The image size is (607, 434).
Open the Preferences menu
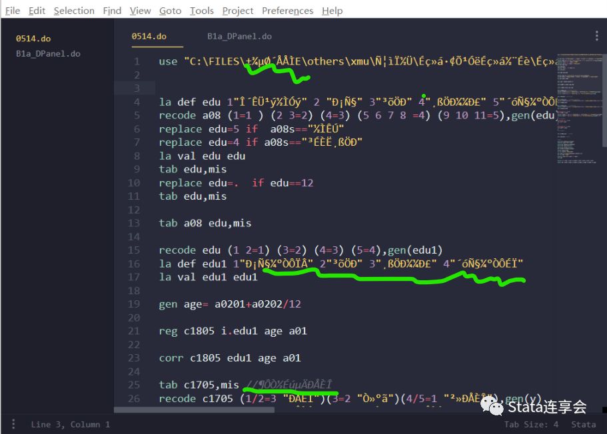tap(287, 10)
